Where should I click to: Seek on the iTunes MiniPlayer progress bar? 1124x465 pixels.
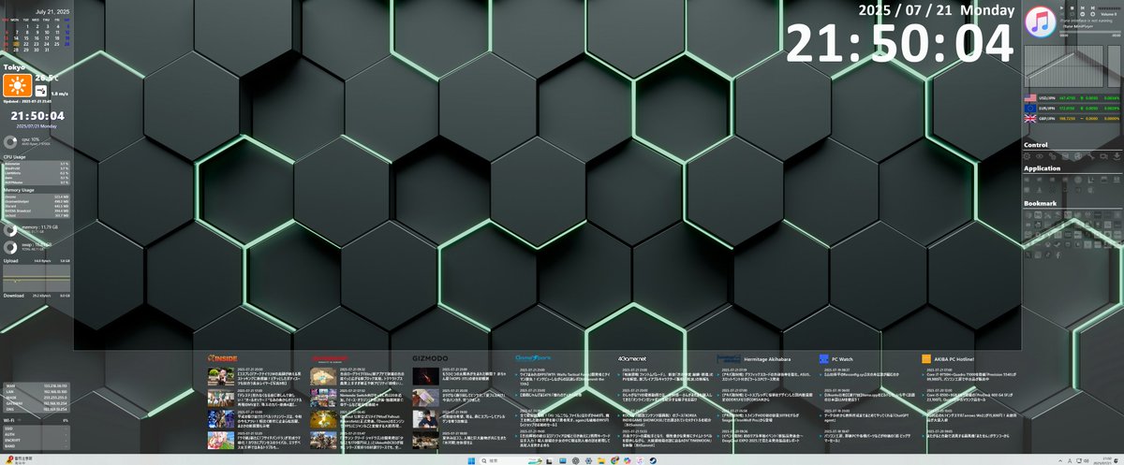click(1090, 32)
